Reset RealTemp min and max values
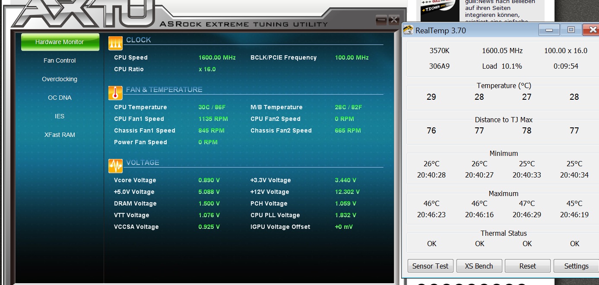This screenshot has height=285, width=599. point(528,266)
